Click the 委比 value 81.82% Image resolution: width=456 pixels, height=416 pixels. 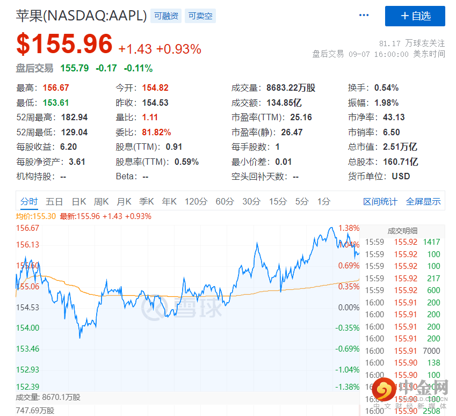click(x=156, y=132)
